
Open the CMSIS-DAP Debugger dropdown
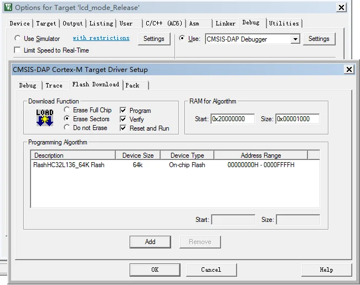(295, 39)
